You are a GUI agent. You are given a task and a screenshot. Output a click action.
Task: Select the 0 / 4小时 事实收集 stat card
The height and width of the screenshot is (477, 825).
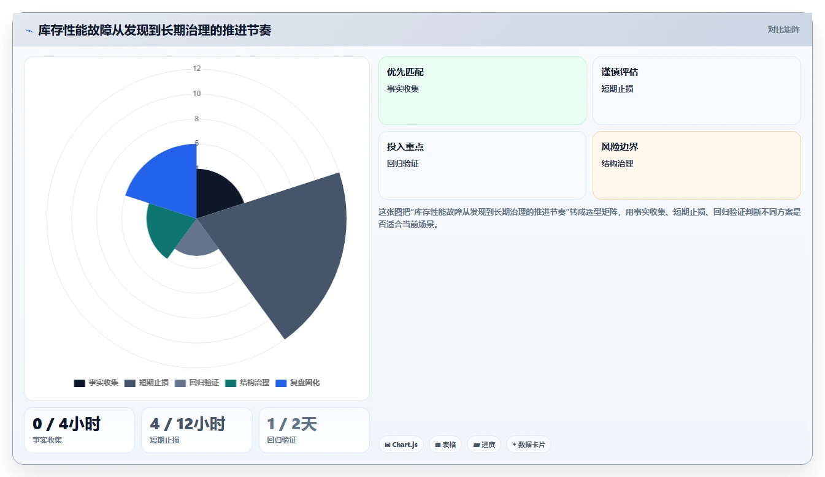[79, 430]
